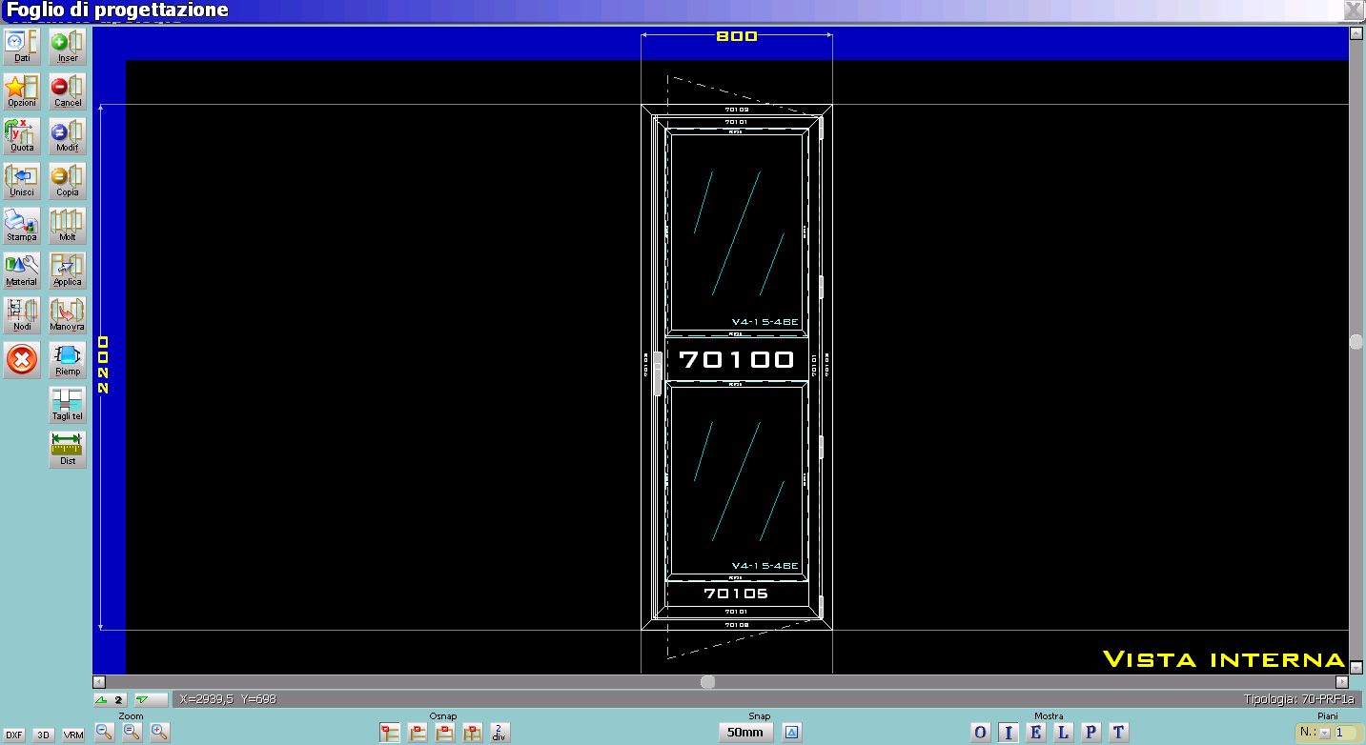Image resolution: width=1366 pixels, height=745 pixels.
Task: Select the Manovra tool
Action: click(68, 314)
